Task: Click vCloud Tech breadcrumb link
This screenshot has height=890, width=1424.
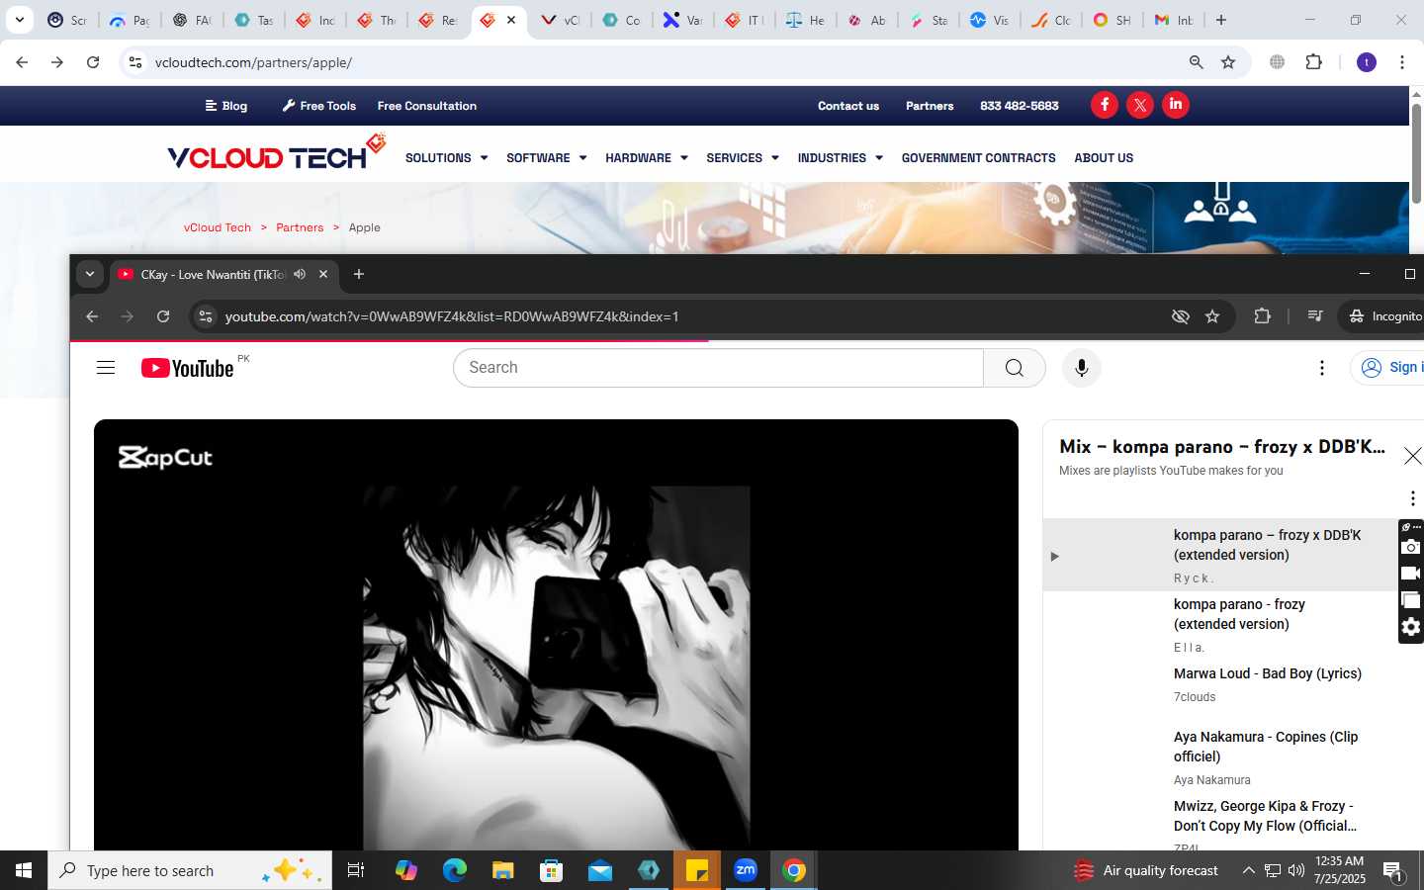Action: [217, 227]
